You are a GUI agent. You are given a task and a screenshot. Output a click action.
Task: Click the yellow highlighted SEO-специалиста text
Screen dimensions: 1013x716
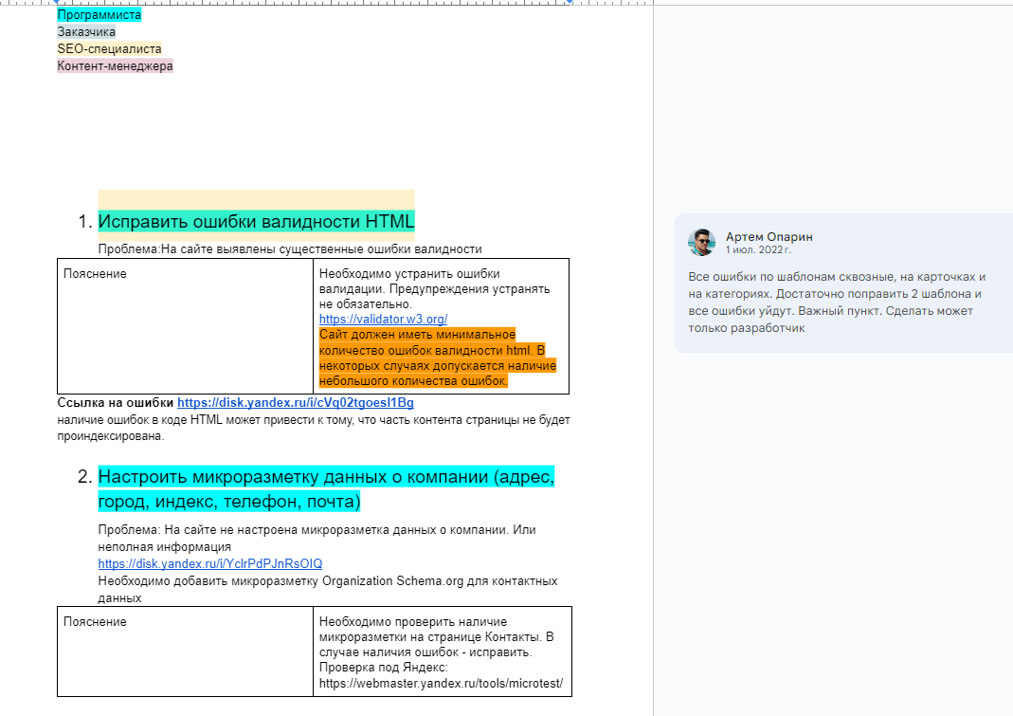tap(109, 48)
